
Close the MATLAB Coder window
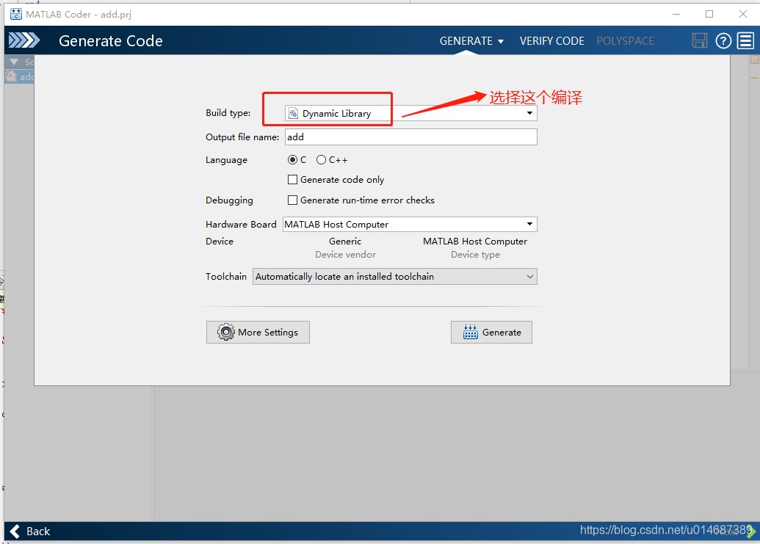click(742, 14)
